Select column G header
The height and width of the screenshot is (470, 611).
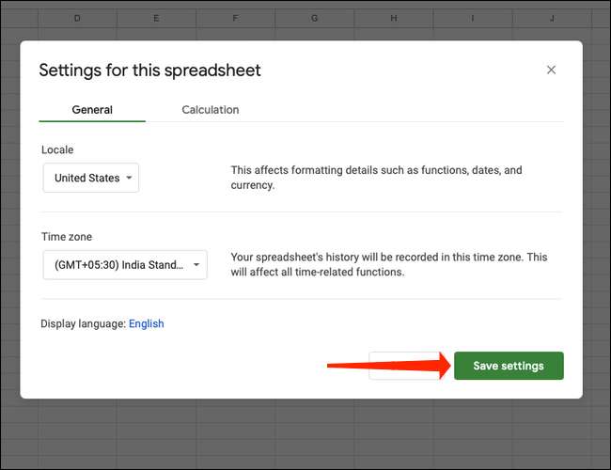313,18
